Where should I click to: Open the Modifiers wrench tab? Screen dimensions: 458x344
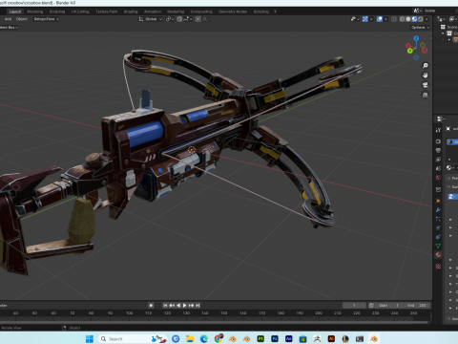(438, 209)
